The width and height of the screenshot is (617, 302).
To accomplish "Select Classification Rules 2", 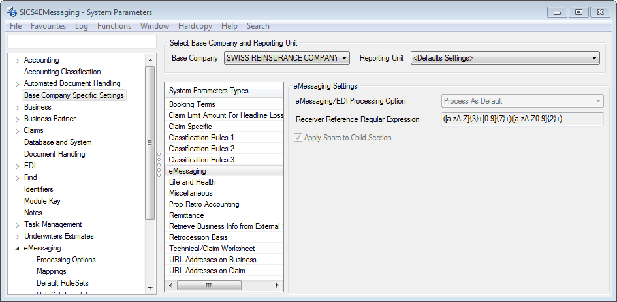I will click(x=223, y=149).
